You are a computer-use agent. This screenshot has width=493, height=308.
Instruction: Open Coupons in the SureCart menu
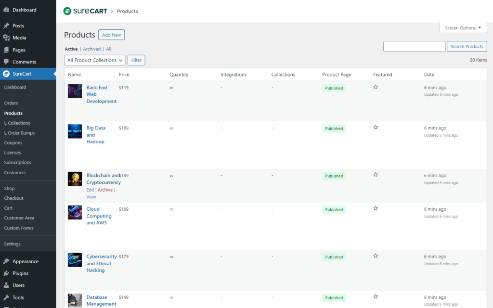pos(13,143)
